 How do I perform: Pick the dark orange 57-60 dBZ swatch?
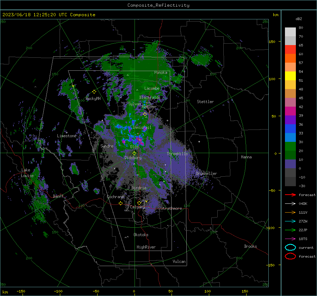[x=290, y=58]
